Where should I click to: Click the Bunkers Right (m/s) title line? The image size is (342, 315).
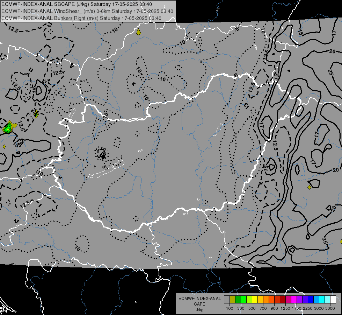tap(81, 18)
